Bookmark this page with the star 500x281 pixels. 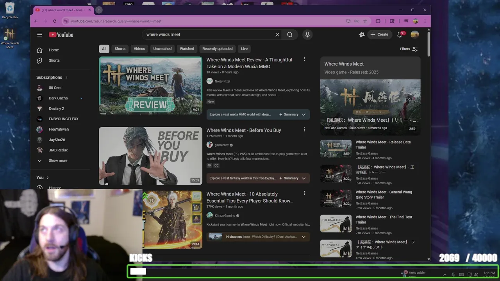pos(365,21)
